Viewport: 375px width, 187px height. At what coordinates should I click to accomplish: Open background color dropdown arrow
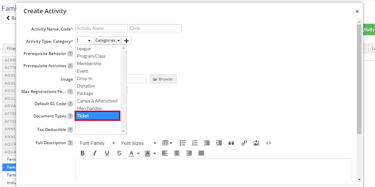[x=155, y=153]
